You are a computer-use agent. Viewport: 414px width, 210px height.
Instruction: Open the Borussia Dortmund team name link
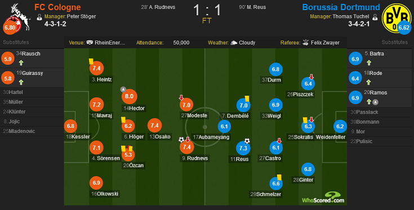[341, 7]
